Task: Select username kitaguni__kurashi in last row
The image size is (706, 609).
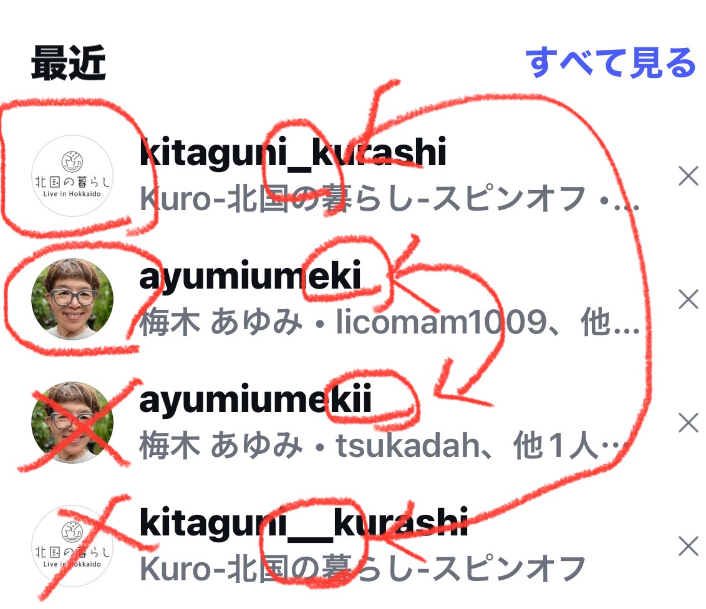Action: [304, 523]
